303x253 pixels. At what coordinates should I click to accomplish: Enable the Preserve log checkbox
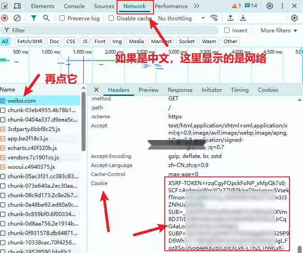click(63, 18)
